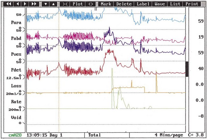
Task: Click the fast forward double-right arrow button
Action: click(x=34, y=4)
